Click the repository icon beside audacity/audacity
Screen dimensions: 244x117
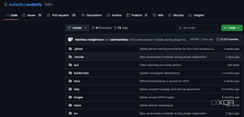pyautogui.click(x=6, y=4)
